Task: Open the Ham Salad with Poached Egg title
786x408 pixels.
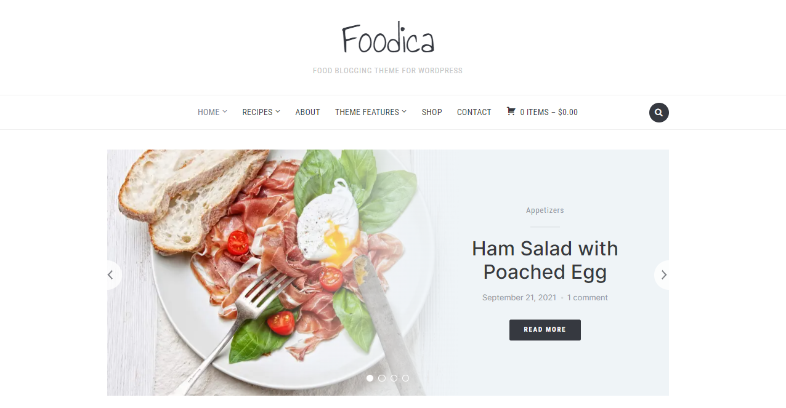Action: click(545, 260)
